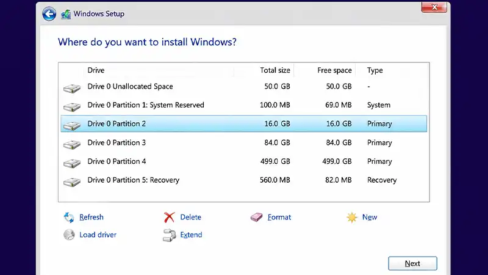Click the pink eraser Format icon
This screenshot has width=488, height=275.
[256, 218]
